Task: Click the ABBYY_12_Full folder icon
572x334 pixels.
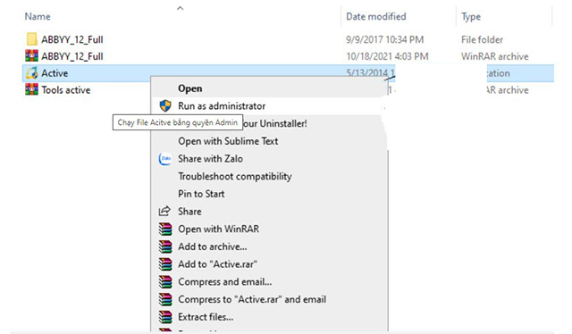Action: pyautogui.click(x=32, y=39)
